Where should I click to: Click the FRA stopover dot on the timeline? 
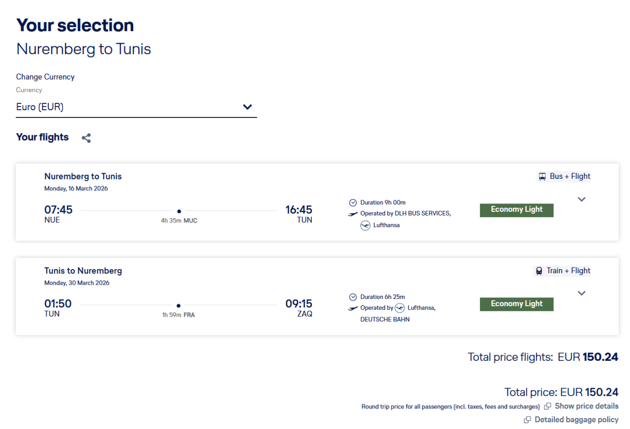pyautogui.click(x=178, y=305)
